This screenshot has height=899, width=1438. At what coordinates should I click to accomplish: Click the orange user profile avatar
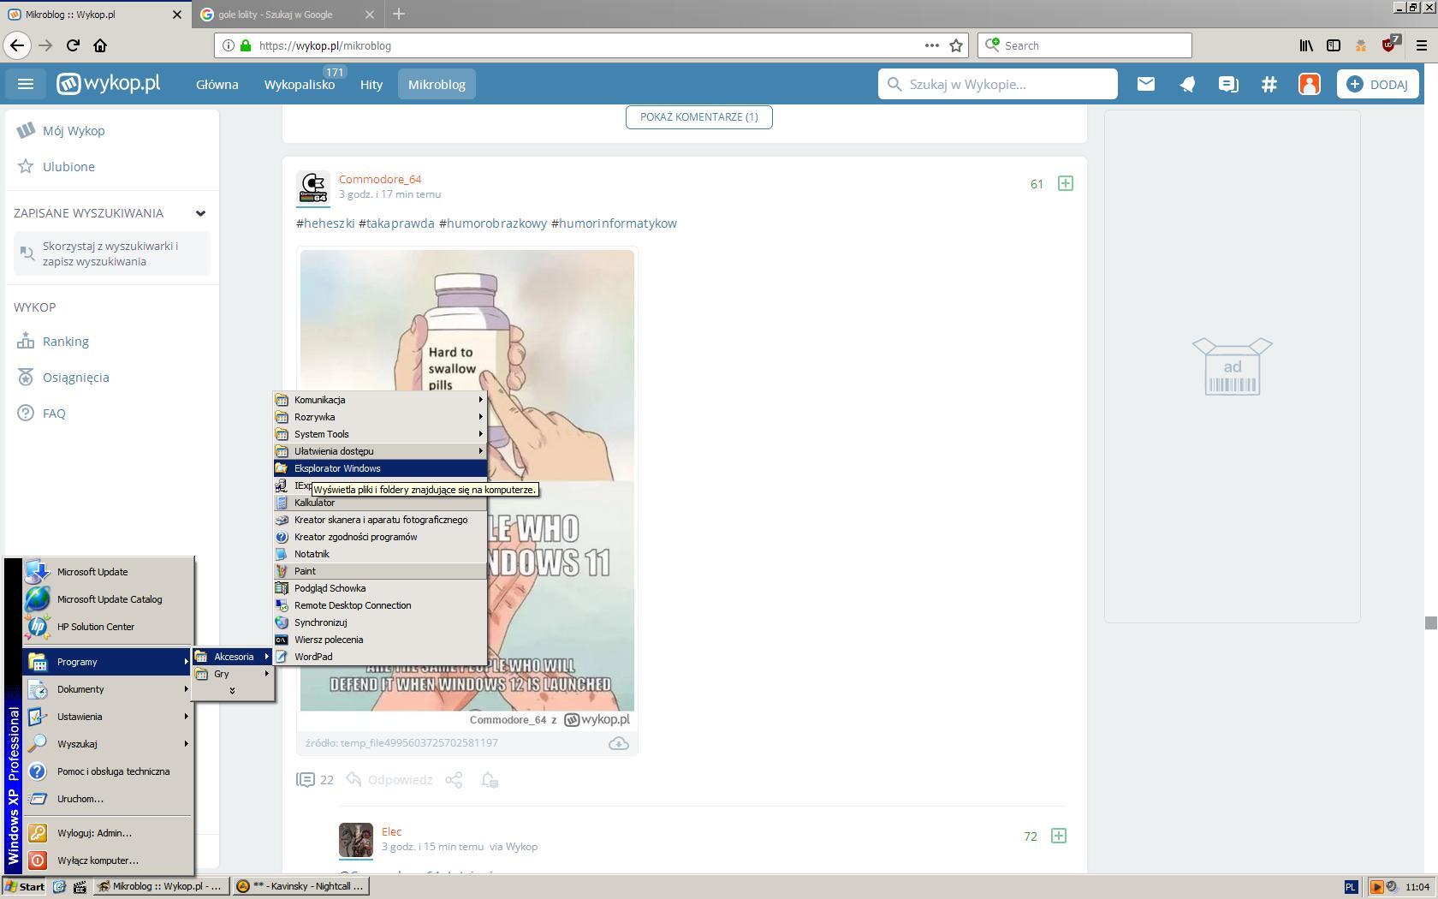(1309, 84)
